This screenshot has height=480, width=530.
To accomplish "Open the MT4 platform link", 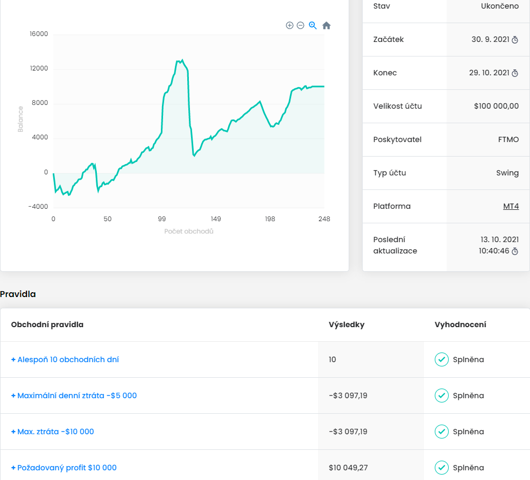I will click(x=511, y=206).
